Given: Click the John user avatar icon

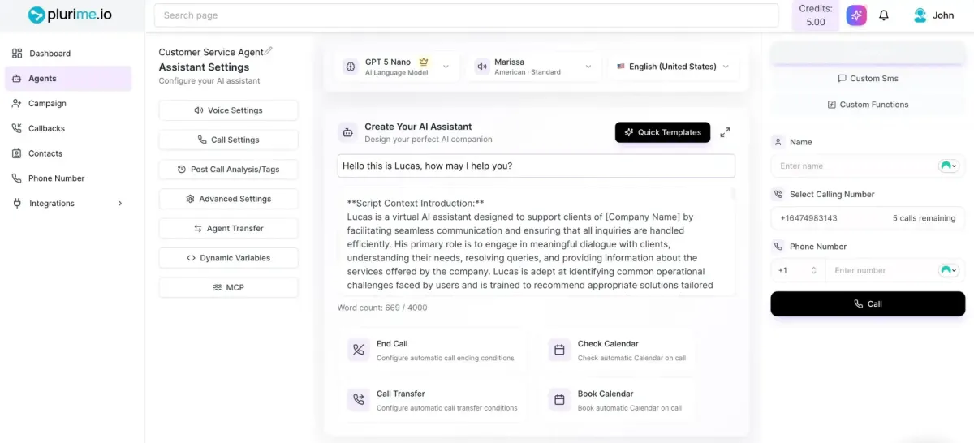Looking at the screenshot, I should click(920, 15).
